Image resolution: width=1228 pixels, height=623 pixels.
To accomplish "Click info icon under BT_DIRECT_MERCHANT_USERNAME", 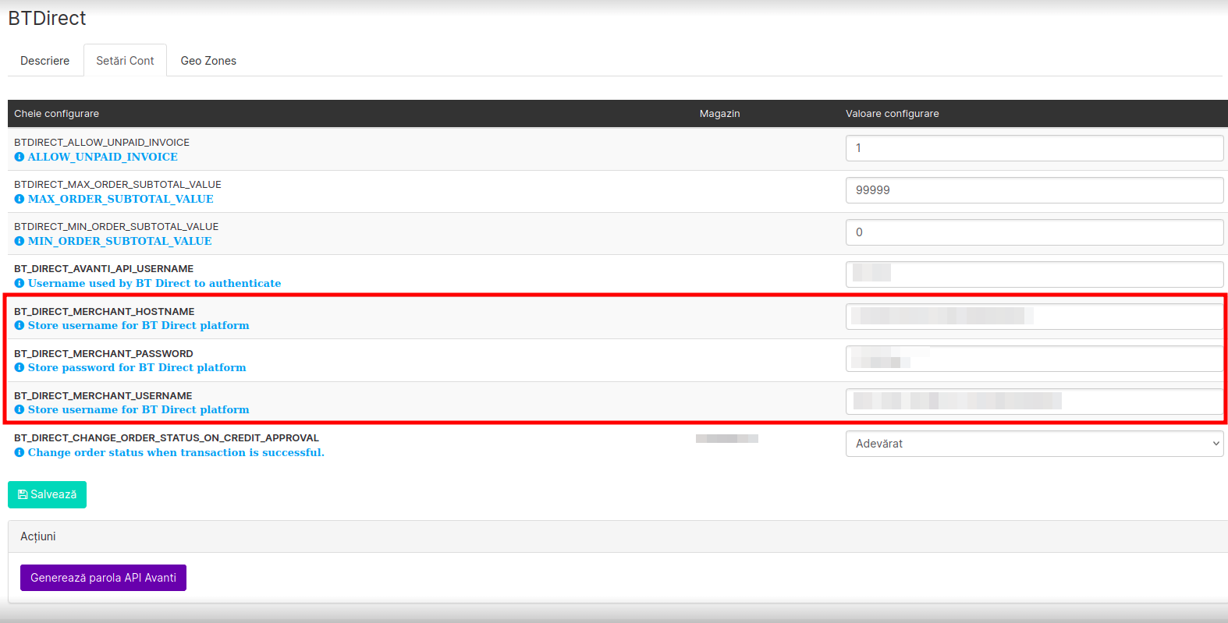I will pos(20,409).
